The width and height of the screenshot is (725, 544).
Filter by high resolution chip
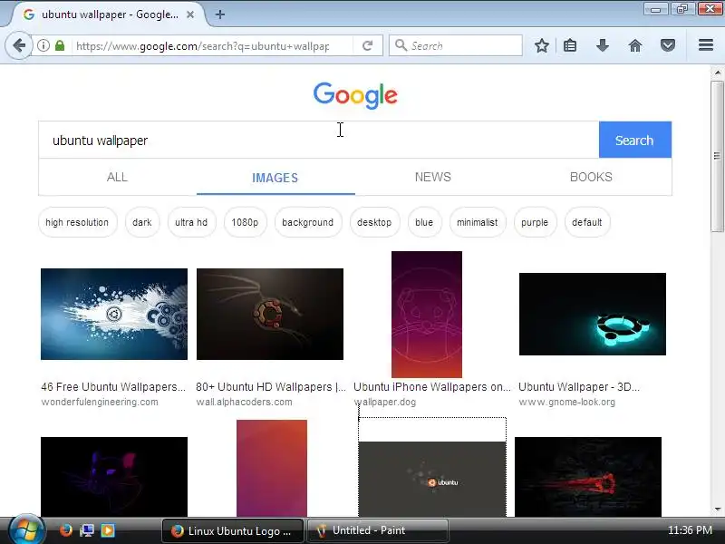(x=77, y=222)
